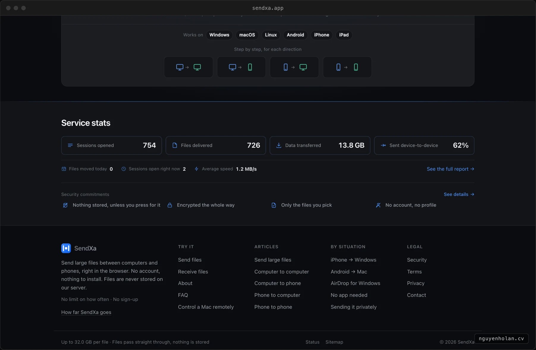Open the Phone to computer article

277,295
